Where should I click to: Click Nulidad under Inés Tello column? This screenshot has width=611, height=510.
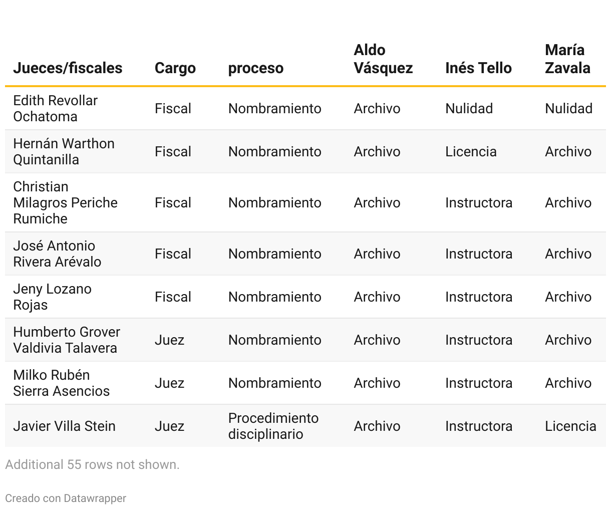tap(469, 108)
